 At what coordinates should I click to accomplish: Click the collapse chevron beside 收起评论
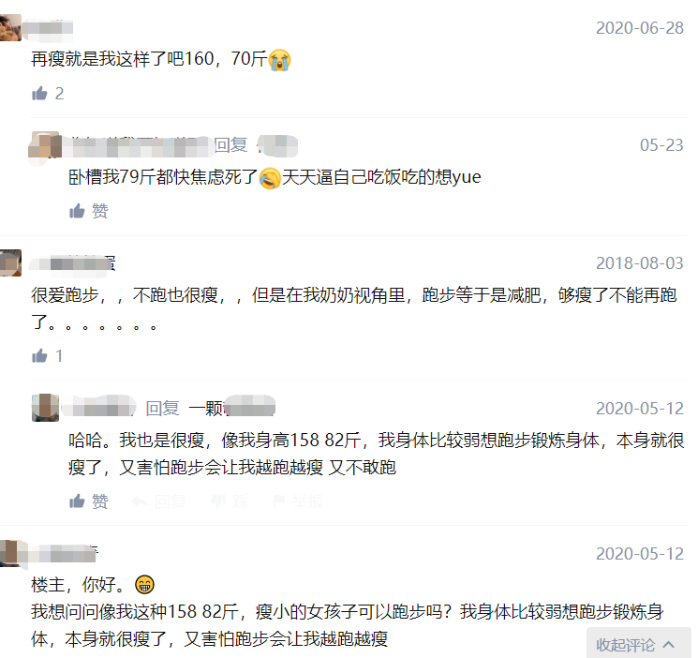(668, 644)
